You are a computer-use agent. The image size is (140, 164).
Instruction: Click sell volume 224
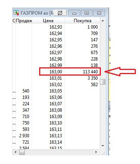[x=26, y=104]
